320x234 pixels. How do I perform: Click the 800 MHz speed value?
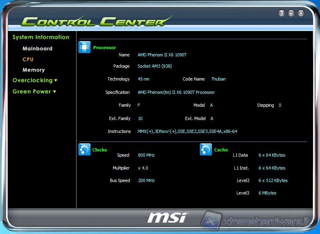pyautogui.click(x=146, y=155)
